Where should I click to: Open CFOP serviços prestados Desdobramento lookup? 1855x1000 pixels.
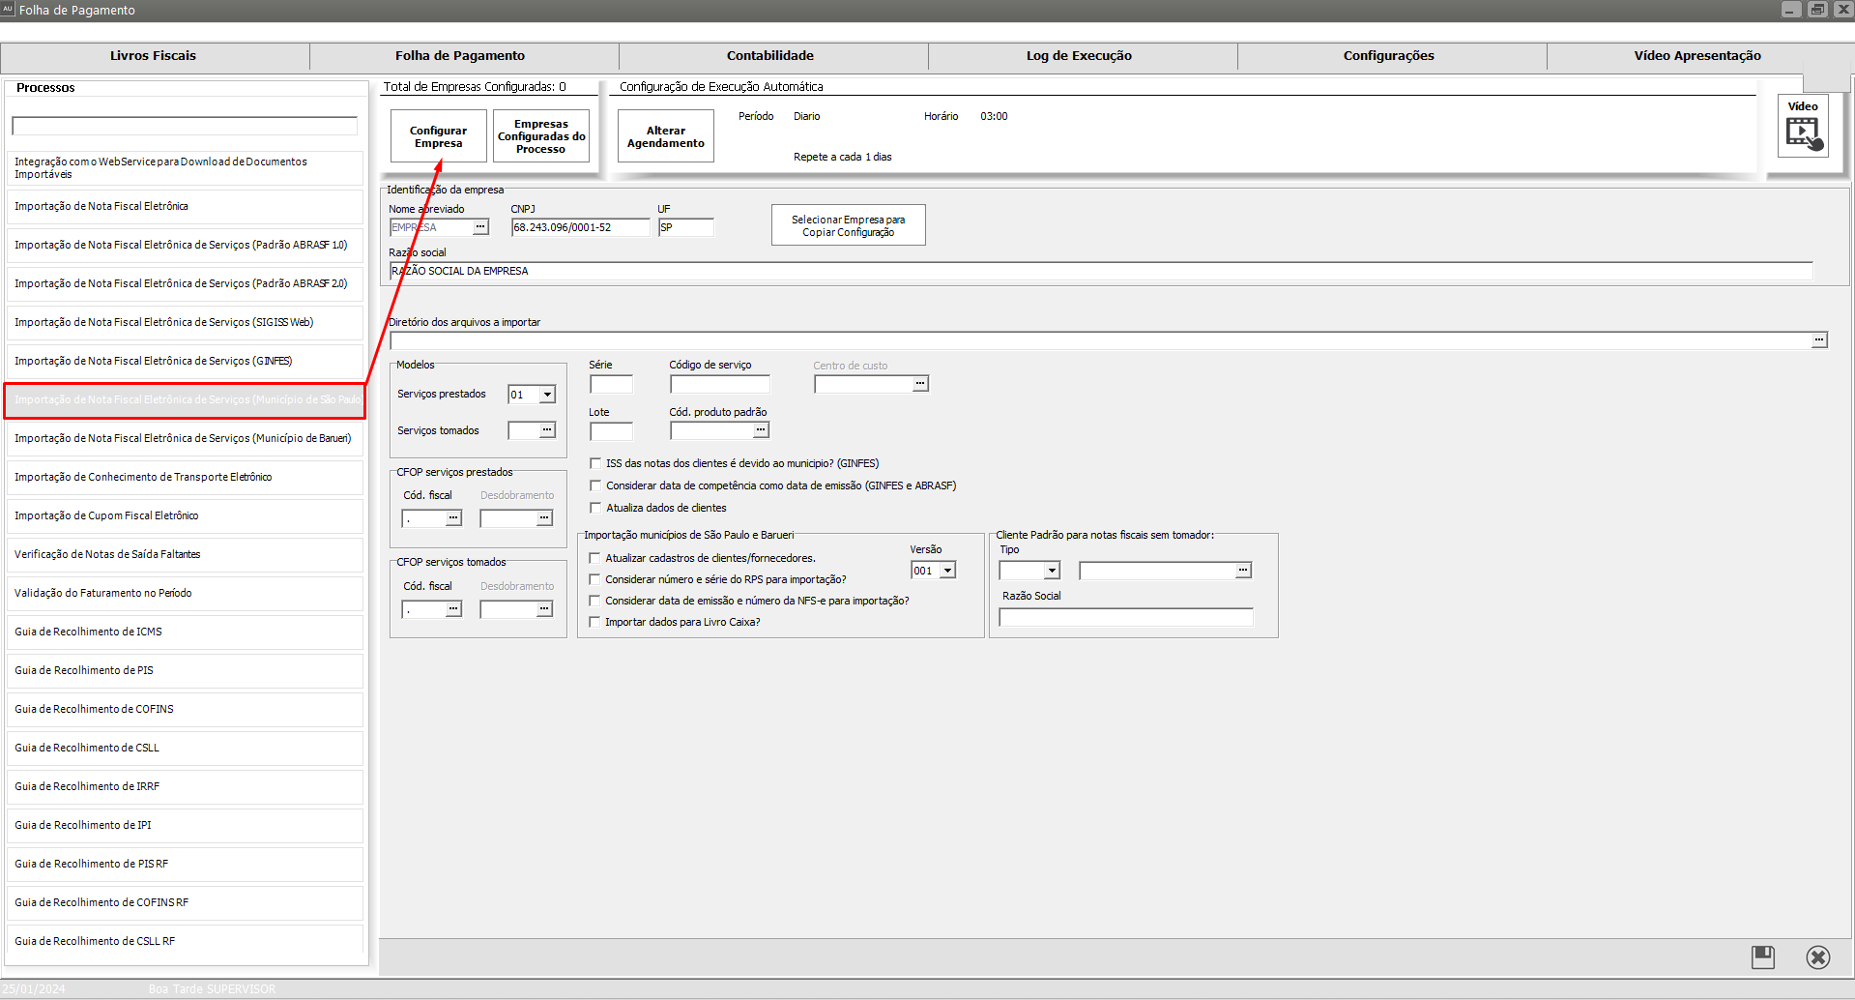click(x=544, y=518)
